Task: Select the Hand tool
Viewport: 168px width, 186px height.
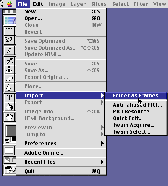Action: coord(9,117)
